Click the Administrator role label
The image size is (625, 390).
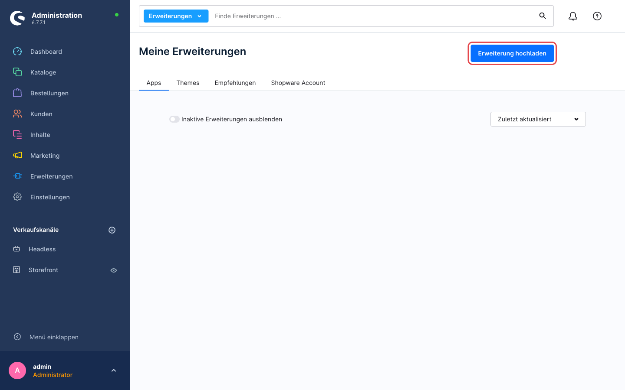pos(53,375)
